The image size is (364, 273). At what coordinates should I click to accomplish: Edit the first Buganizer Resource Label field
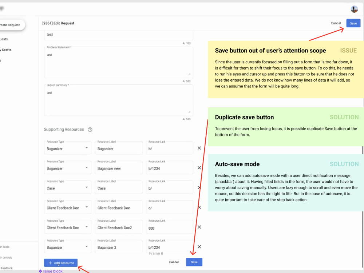pyautogui.click(x=119, y=148)
